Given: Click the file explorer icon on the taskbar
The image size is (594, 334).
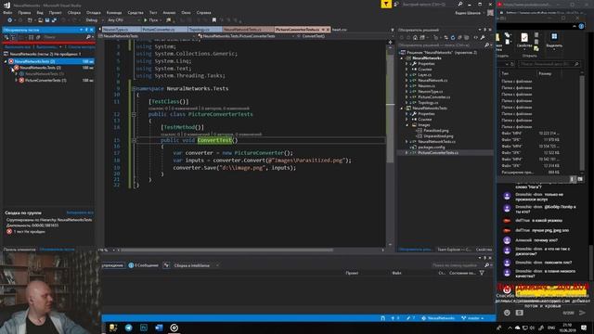Looking at the screenshot, I should click(x=113, y=328).
